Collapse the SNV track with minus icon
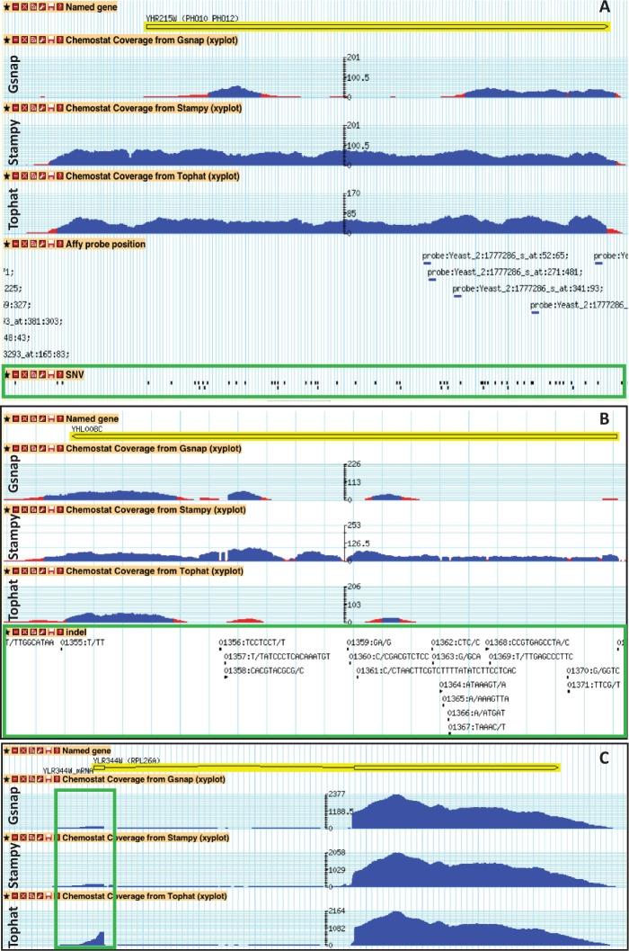629x951 pixels. coord(17,373)
